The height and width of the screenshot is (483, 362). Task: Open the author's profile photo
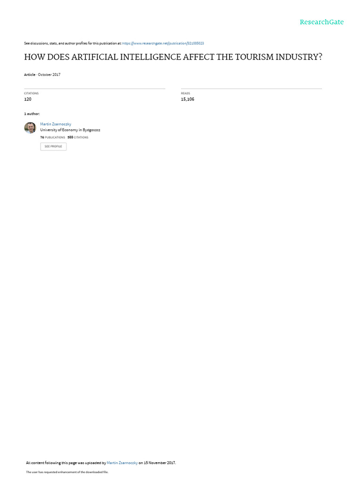30,127
